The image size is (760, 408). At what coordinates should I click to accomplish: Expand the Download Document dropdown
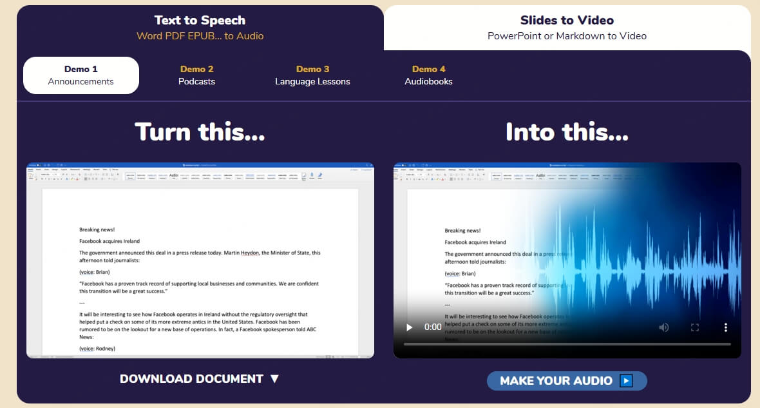pos(200,379)
